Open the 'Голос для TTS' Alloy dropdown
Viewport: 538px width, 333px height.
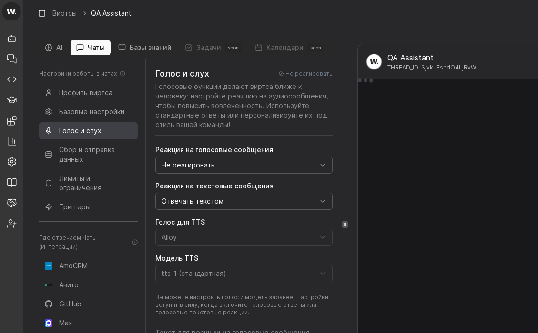tap(244, 237)
